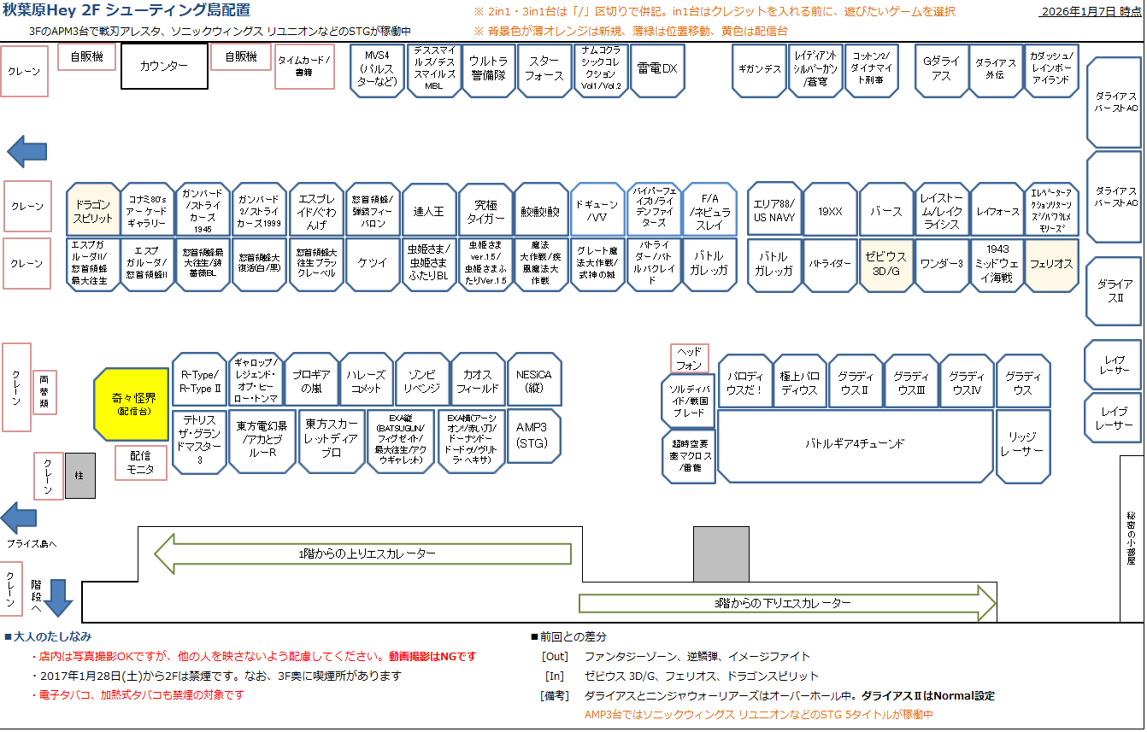This screenshot has width=1147, height=732.
Task: Click the グラディウスIV cabinet
Action: click(968, 380)
